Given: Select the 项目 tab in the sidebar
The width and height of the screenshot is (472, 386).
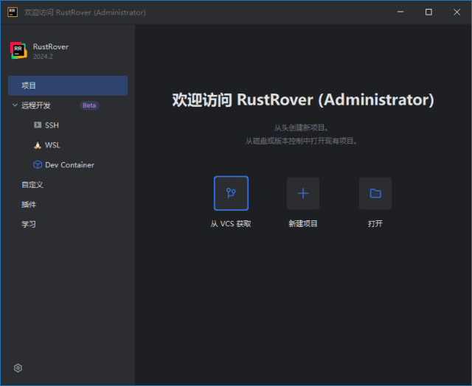Looking at the screenshot, I should [29, 85].
